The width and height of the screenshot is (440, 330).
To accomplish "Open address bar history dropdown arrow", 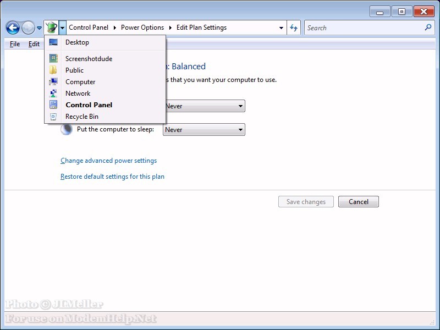I will 281,28.
